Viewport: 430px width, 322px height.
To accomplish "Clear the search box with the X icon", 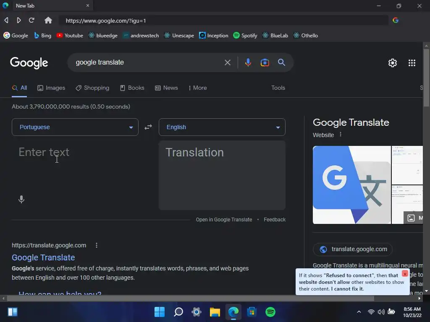I will [227, 63].
